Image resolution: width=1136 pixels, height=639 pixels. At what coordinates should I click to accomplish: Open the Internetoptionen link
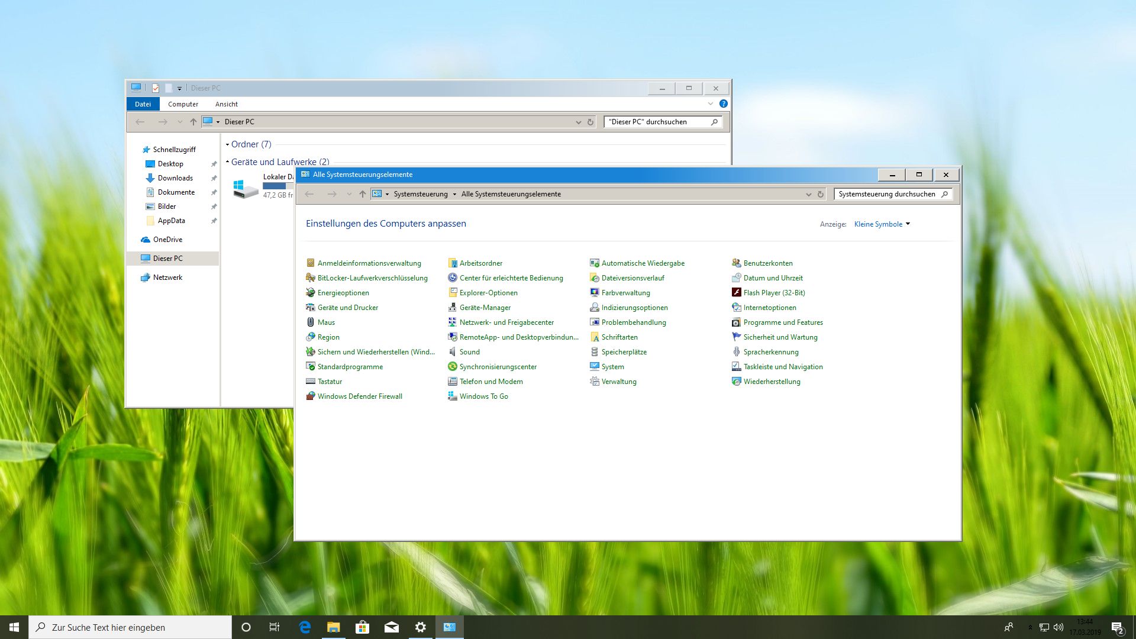point(770,308)
